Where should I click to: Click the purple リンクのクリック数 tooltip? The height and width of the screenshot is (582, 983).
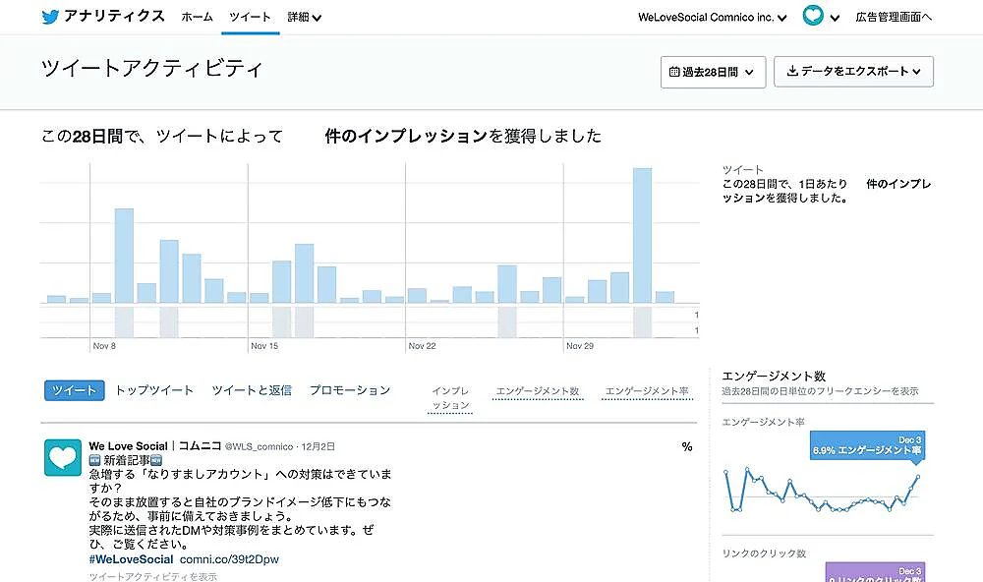coord(875,572)
